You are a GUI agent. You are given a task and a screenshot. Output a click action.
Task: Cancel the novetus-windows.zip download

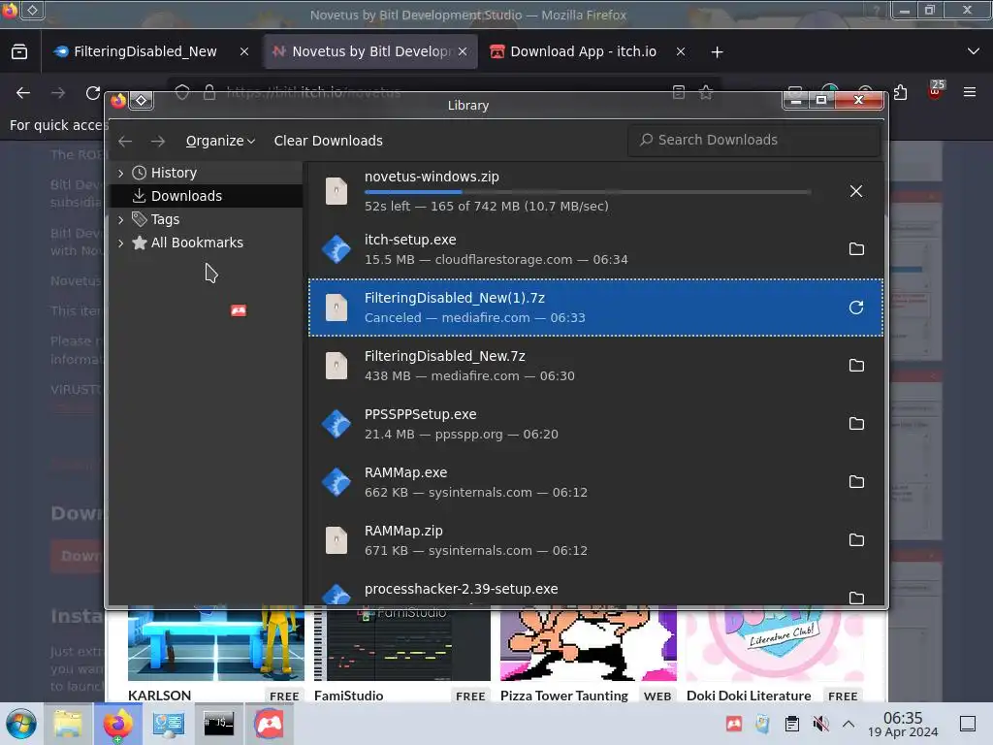pyautogui.click(x=855, y=191)
